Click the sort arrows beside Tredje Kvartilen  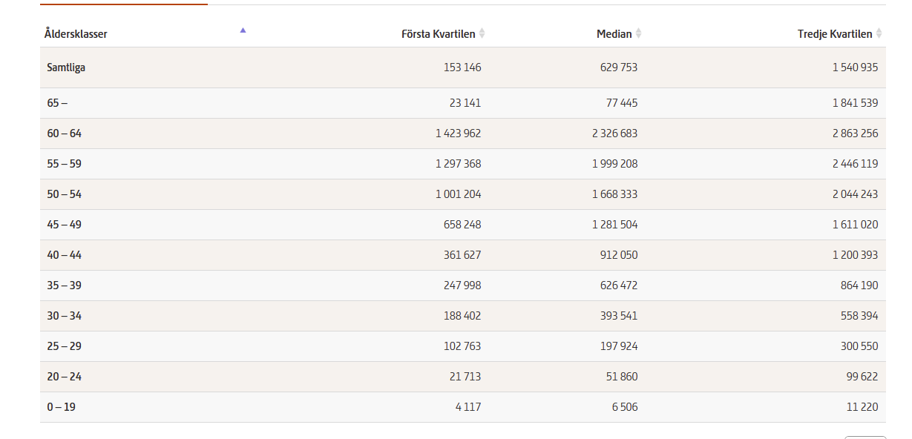[x=879, y=33]
